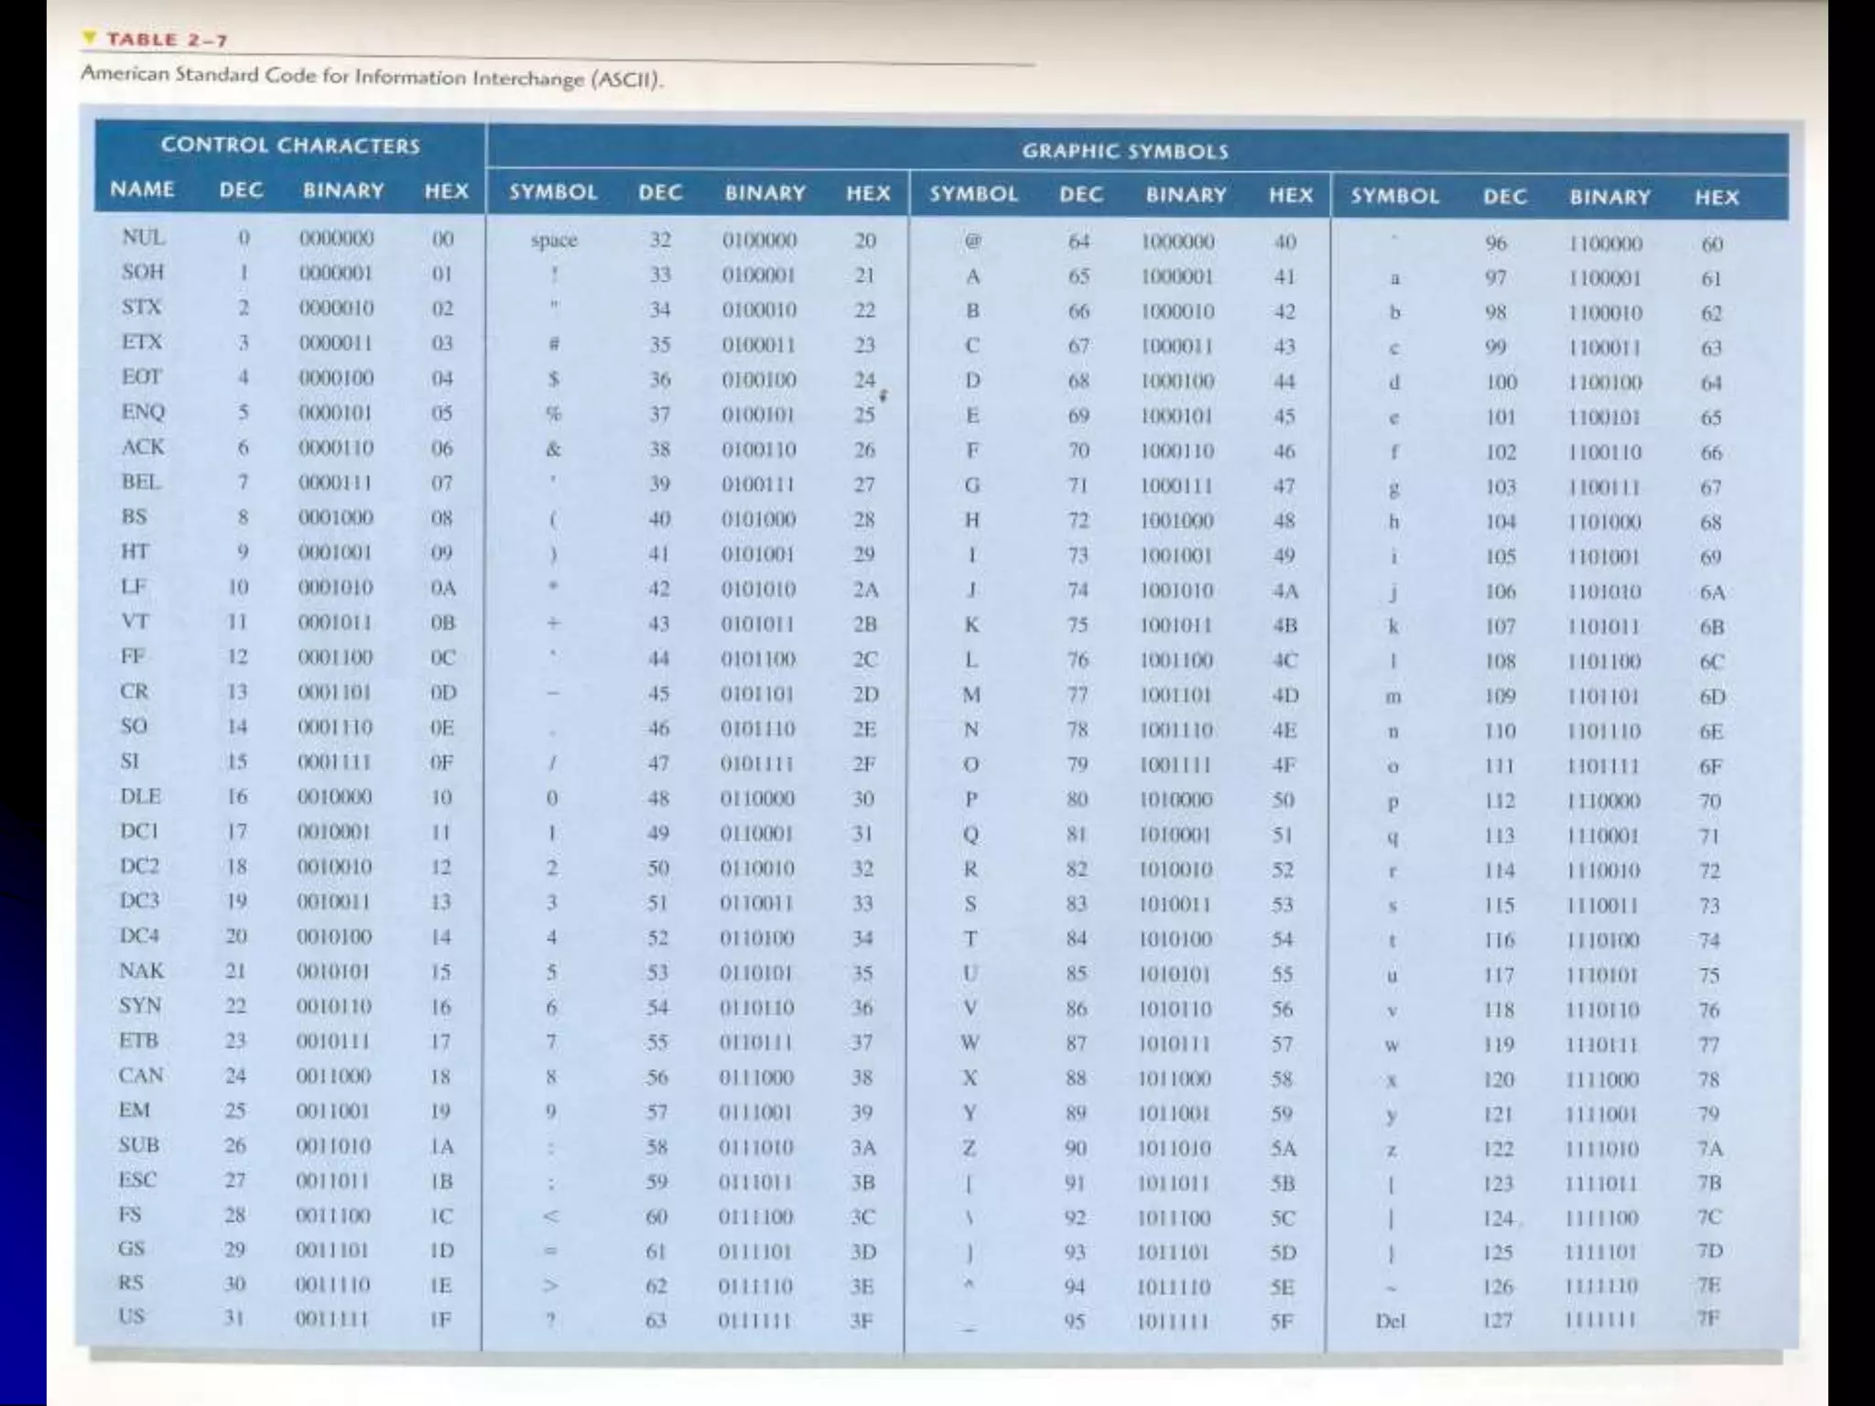Click the lowercase letter m symbol
This screenshot has width=1875, height=1406.
[1393, 697]
